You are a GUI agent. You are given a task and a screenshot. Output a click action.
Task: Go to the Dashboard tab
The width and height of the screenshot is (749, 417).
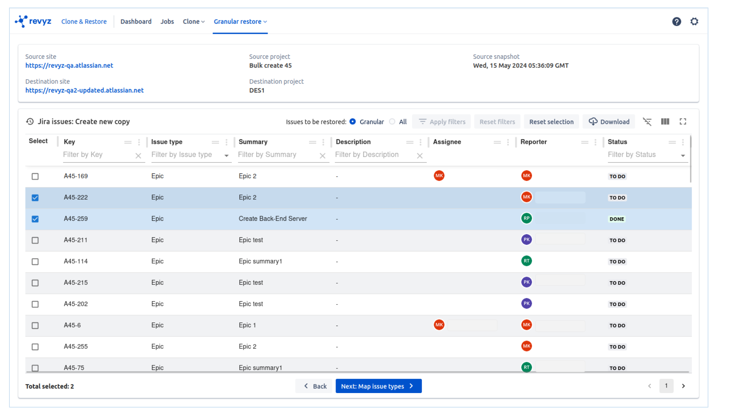coord(136,22)
